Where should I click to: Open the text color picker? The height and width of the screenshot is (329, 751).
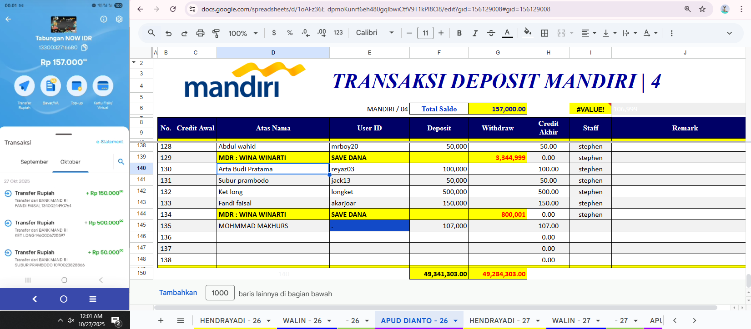point(507,33)
